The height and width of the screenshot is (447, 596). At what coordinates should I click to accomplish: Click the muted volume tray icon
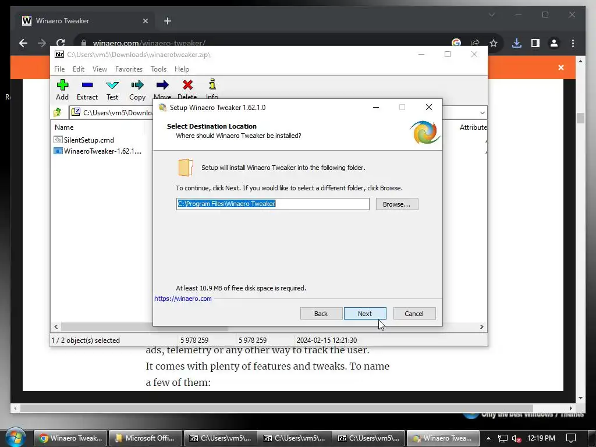click(x=516, y=439)
